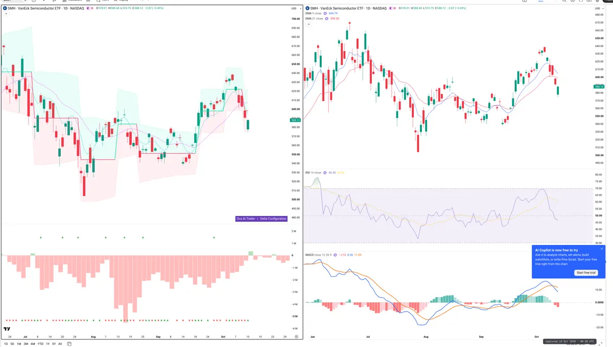613x347 pixels.
Task: Set time range to 6M
Action: (33, 344)
